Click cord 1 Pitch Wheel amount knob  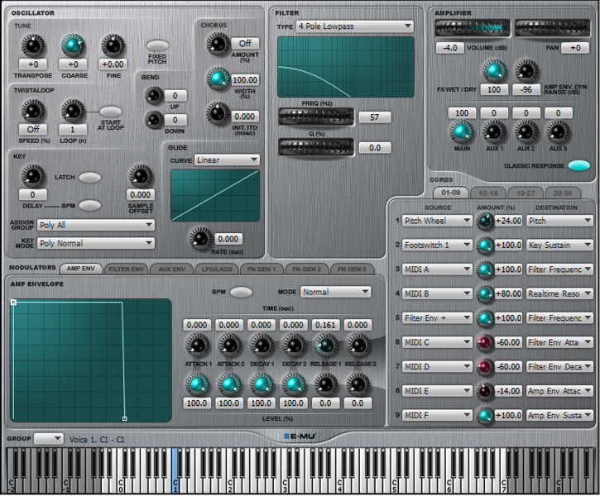[484, 222]
